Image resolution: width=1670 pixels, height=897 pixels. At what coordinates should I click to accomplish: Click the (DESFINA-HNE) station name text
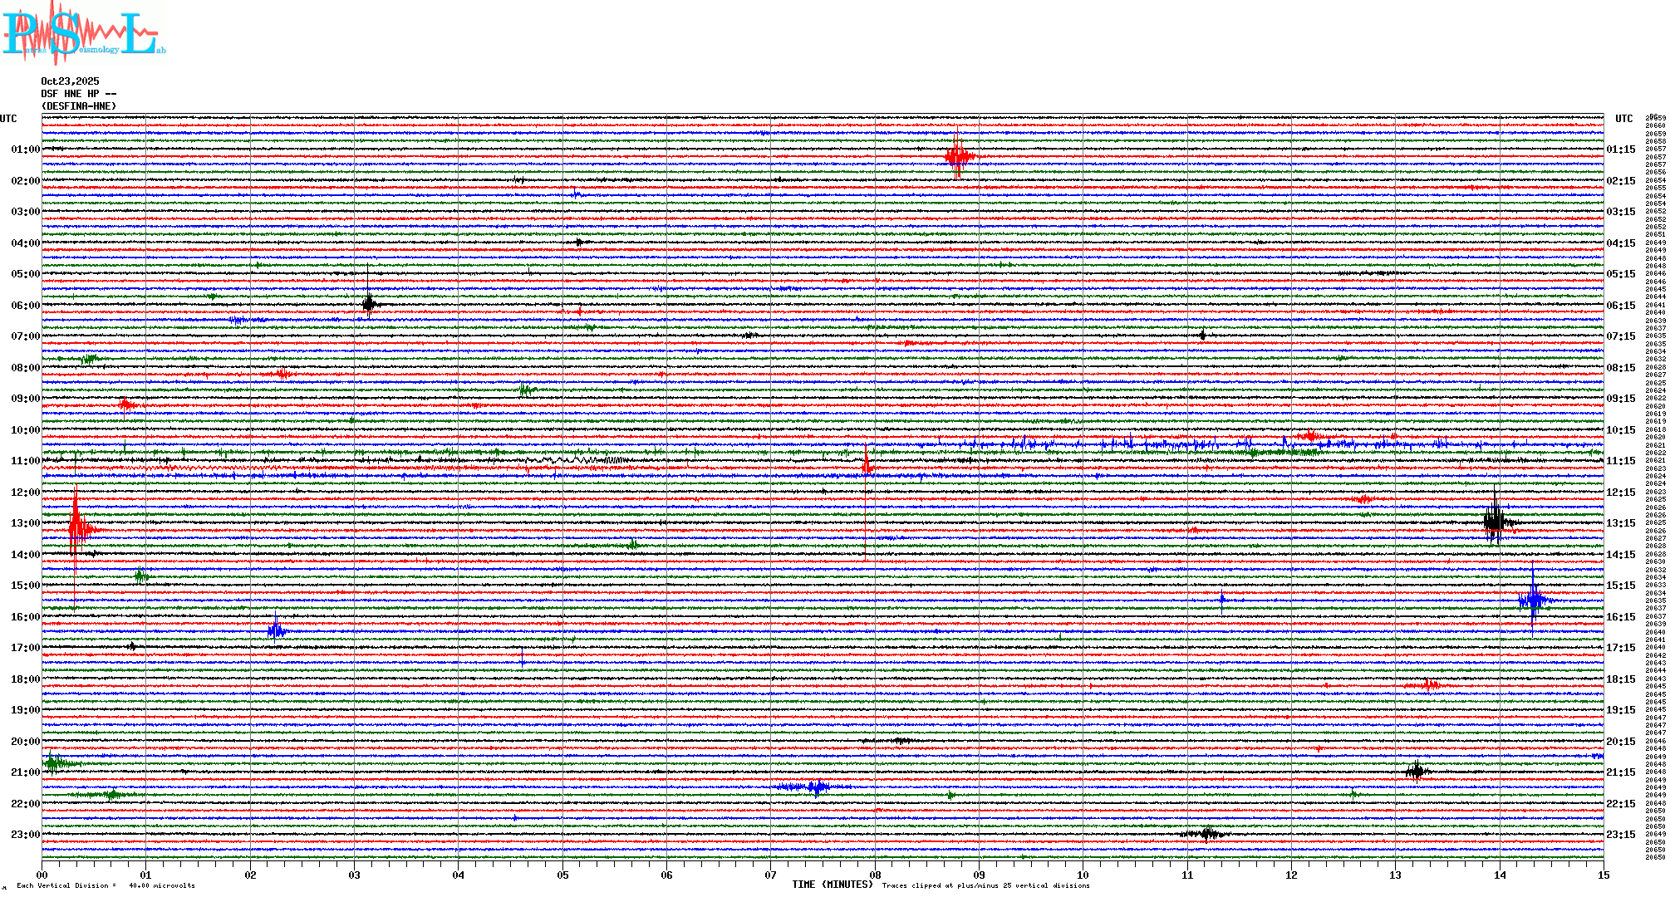79,106
